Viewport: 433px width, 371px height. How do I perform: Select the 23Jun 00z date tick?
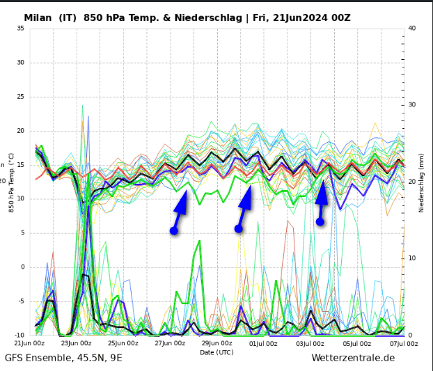[76, 342]
